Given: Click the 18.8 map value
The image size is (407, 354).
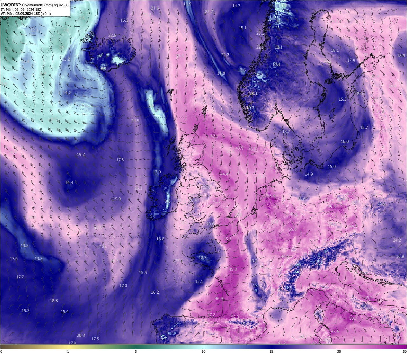Looking at the screenshot, I should click(x=54, y=301).
